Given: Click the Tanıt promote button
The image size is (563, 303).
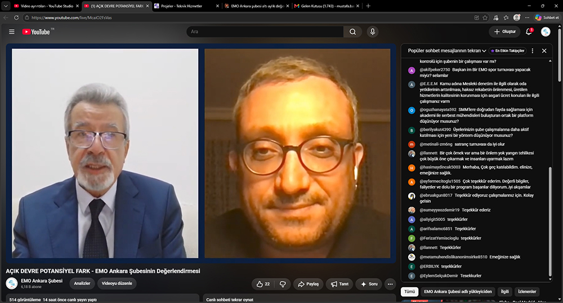Looking at the screenshot, I should pyautogui.click(x=339, y=284).
